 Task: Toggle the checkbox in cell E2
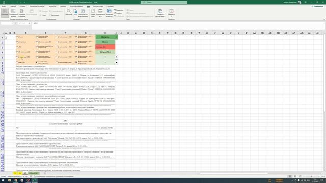pyautogui.click(x=37, y=42)
